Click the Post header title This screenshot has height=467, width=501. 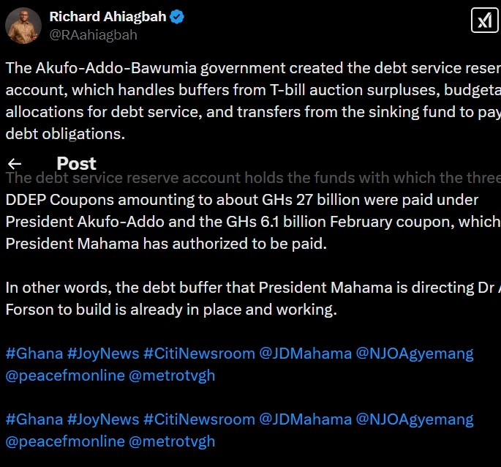click(76, 163)
